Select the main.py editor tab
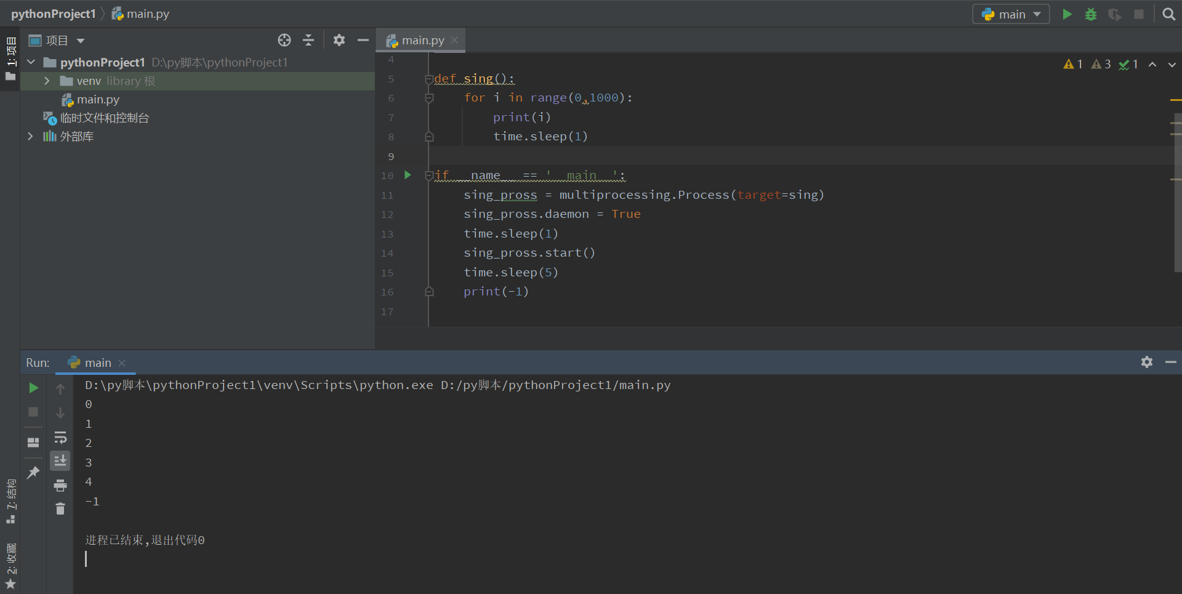 (x=422, y=41)
